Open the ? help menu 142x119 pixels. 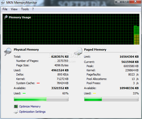33,9
